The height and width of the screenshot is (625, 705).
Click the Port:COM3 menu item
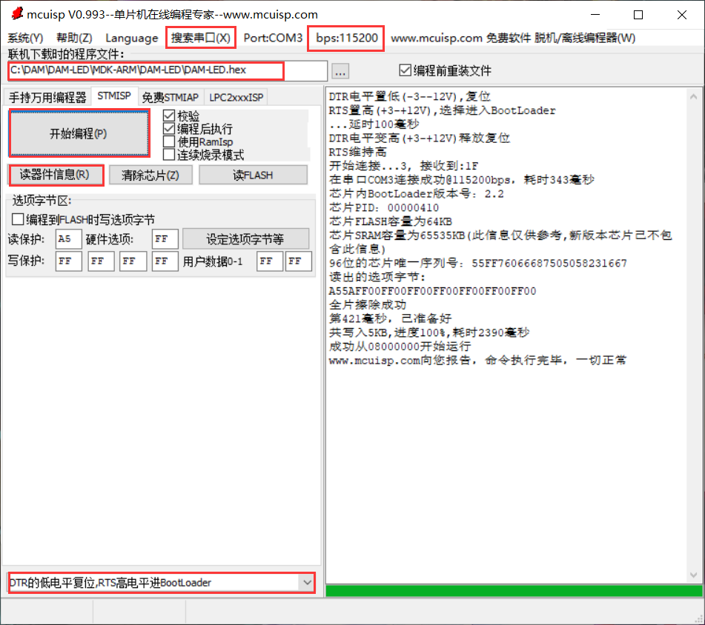273,38
